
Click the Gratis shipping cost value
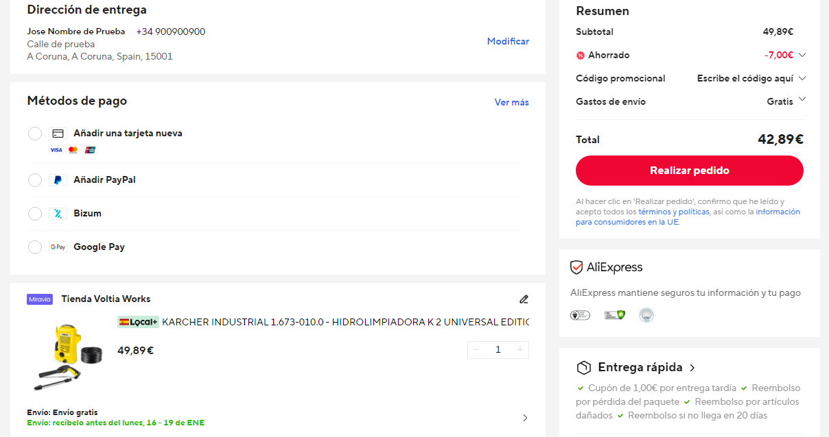pos(780,102)
